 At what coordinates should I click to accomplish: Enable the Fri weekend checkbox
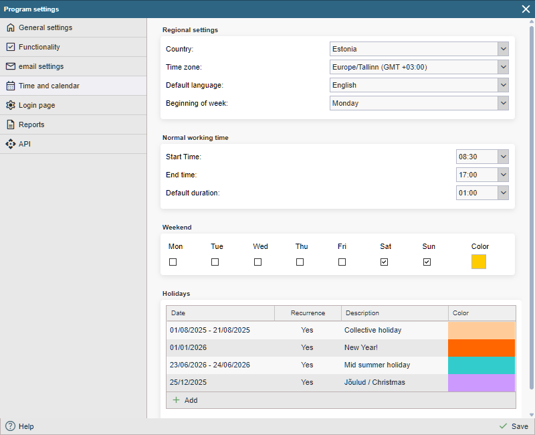pyautogui.click(x=342, y=262)
